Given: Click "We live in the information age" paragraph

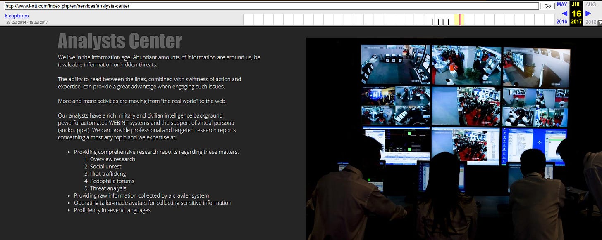Looking at the screenshot, I should coord(159,61).
